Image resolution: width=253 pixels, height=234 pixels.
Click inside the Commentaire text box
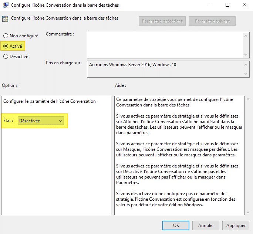pyautogui.click(x=165, y=45)
